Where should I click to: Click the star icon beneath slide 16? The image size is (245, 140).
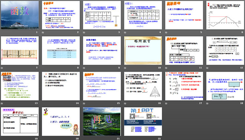pyautogui.click(x=125, y=104)
